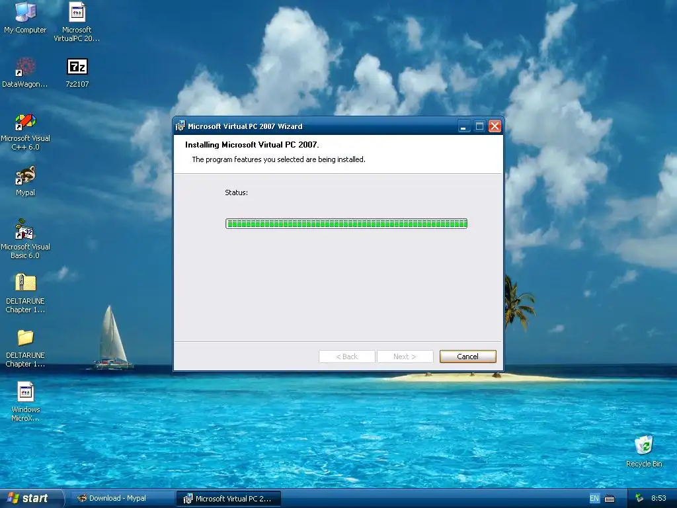Minimize the Virtual PC 2007 Wizard window

pos(463,126)
